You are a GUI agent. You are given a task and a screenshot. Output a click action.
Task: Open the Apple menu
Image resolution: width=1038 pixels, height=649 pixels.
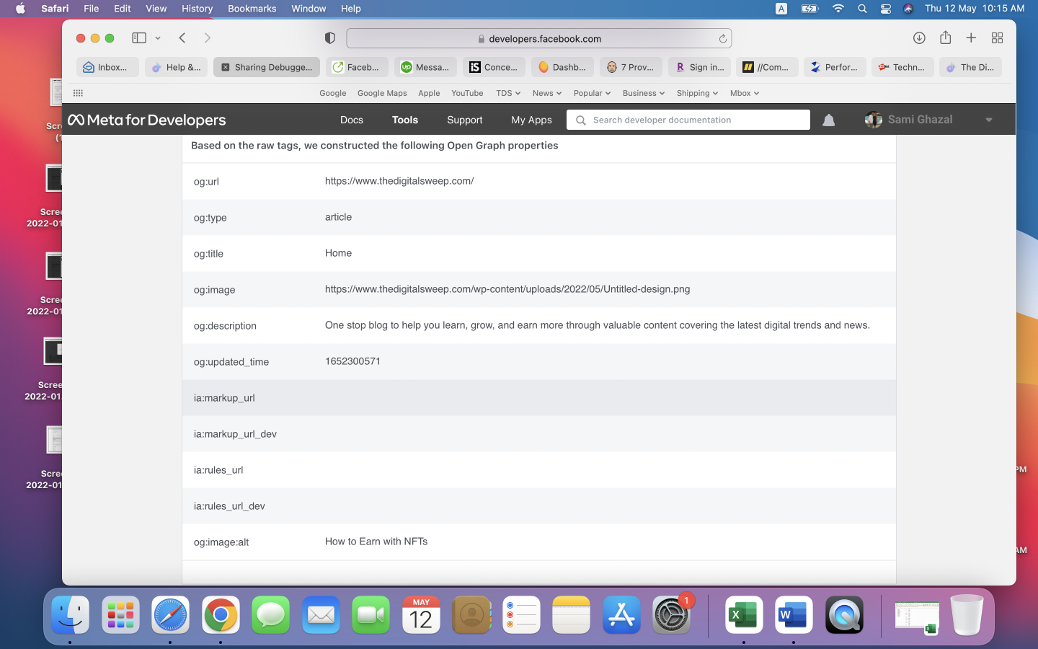coord(20,9)
